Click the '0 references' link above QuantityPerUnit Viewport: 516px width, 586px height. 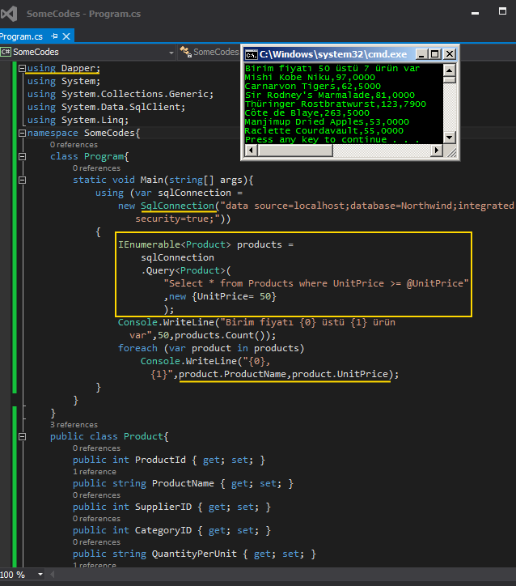pos(96,542)
